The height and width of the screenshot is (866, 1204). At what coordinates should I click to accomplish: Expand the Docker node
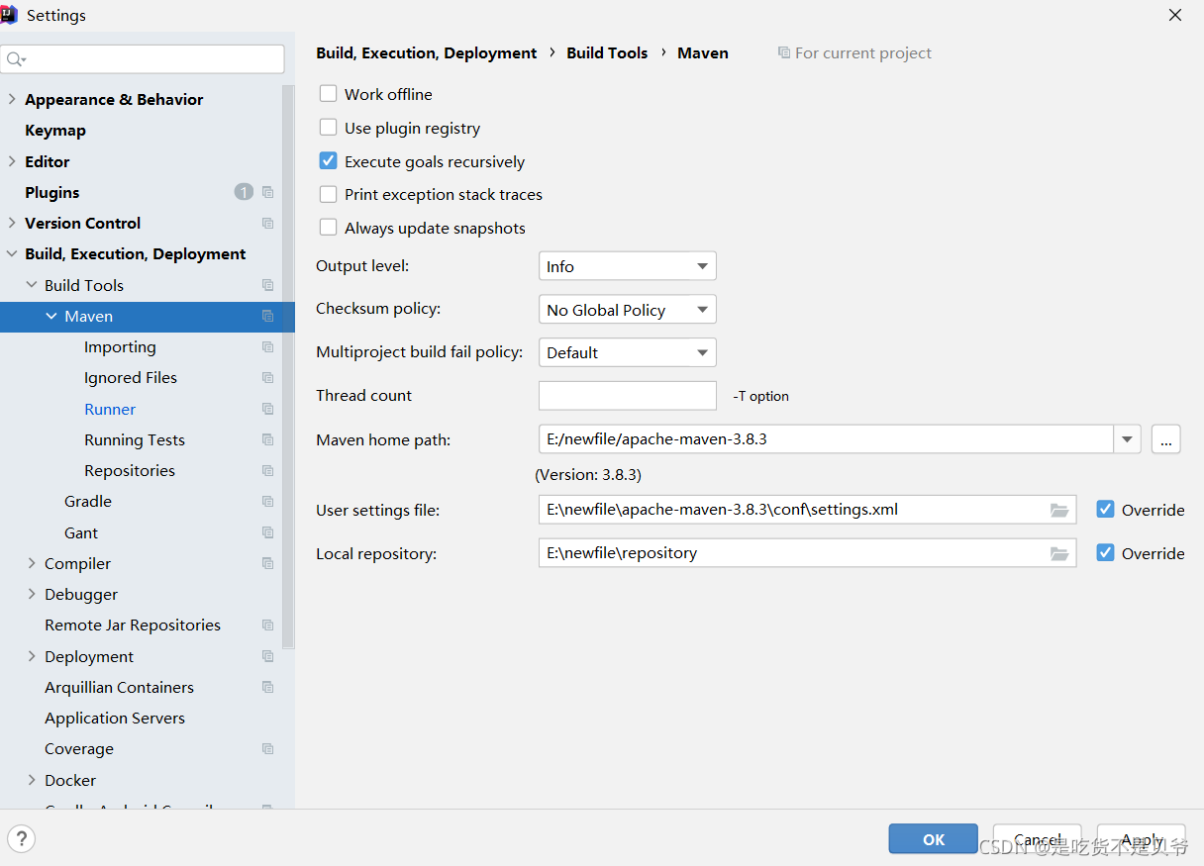pyautogui.click(x=32, y=780)
